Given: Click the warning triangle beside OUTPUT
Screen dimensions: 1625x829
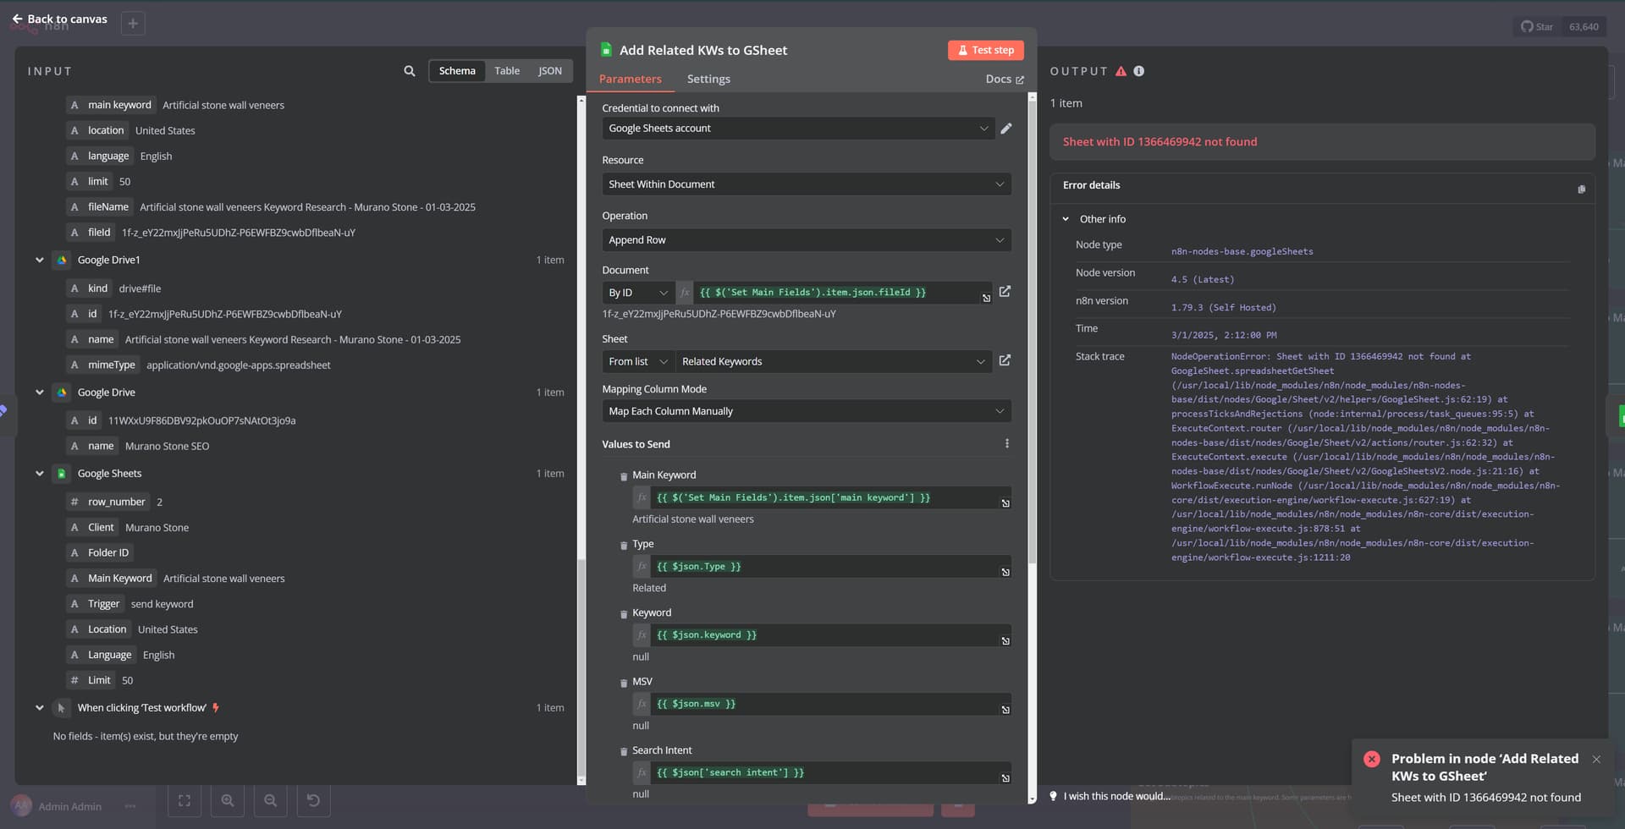Looking at the screenshot, I should point(1121,71).
